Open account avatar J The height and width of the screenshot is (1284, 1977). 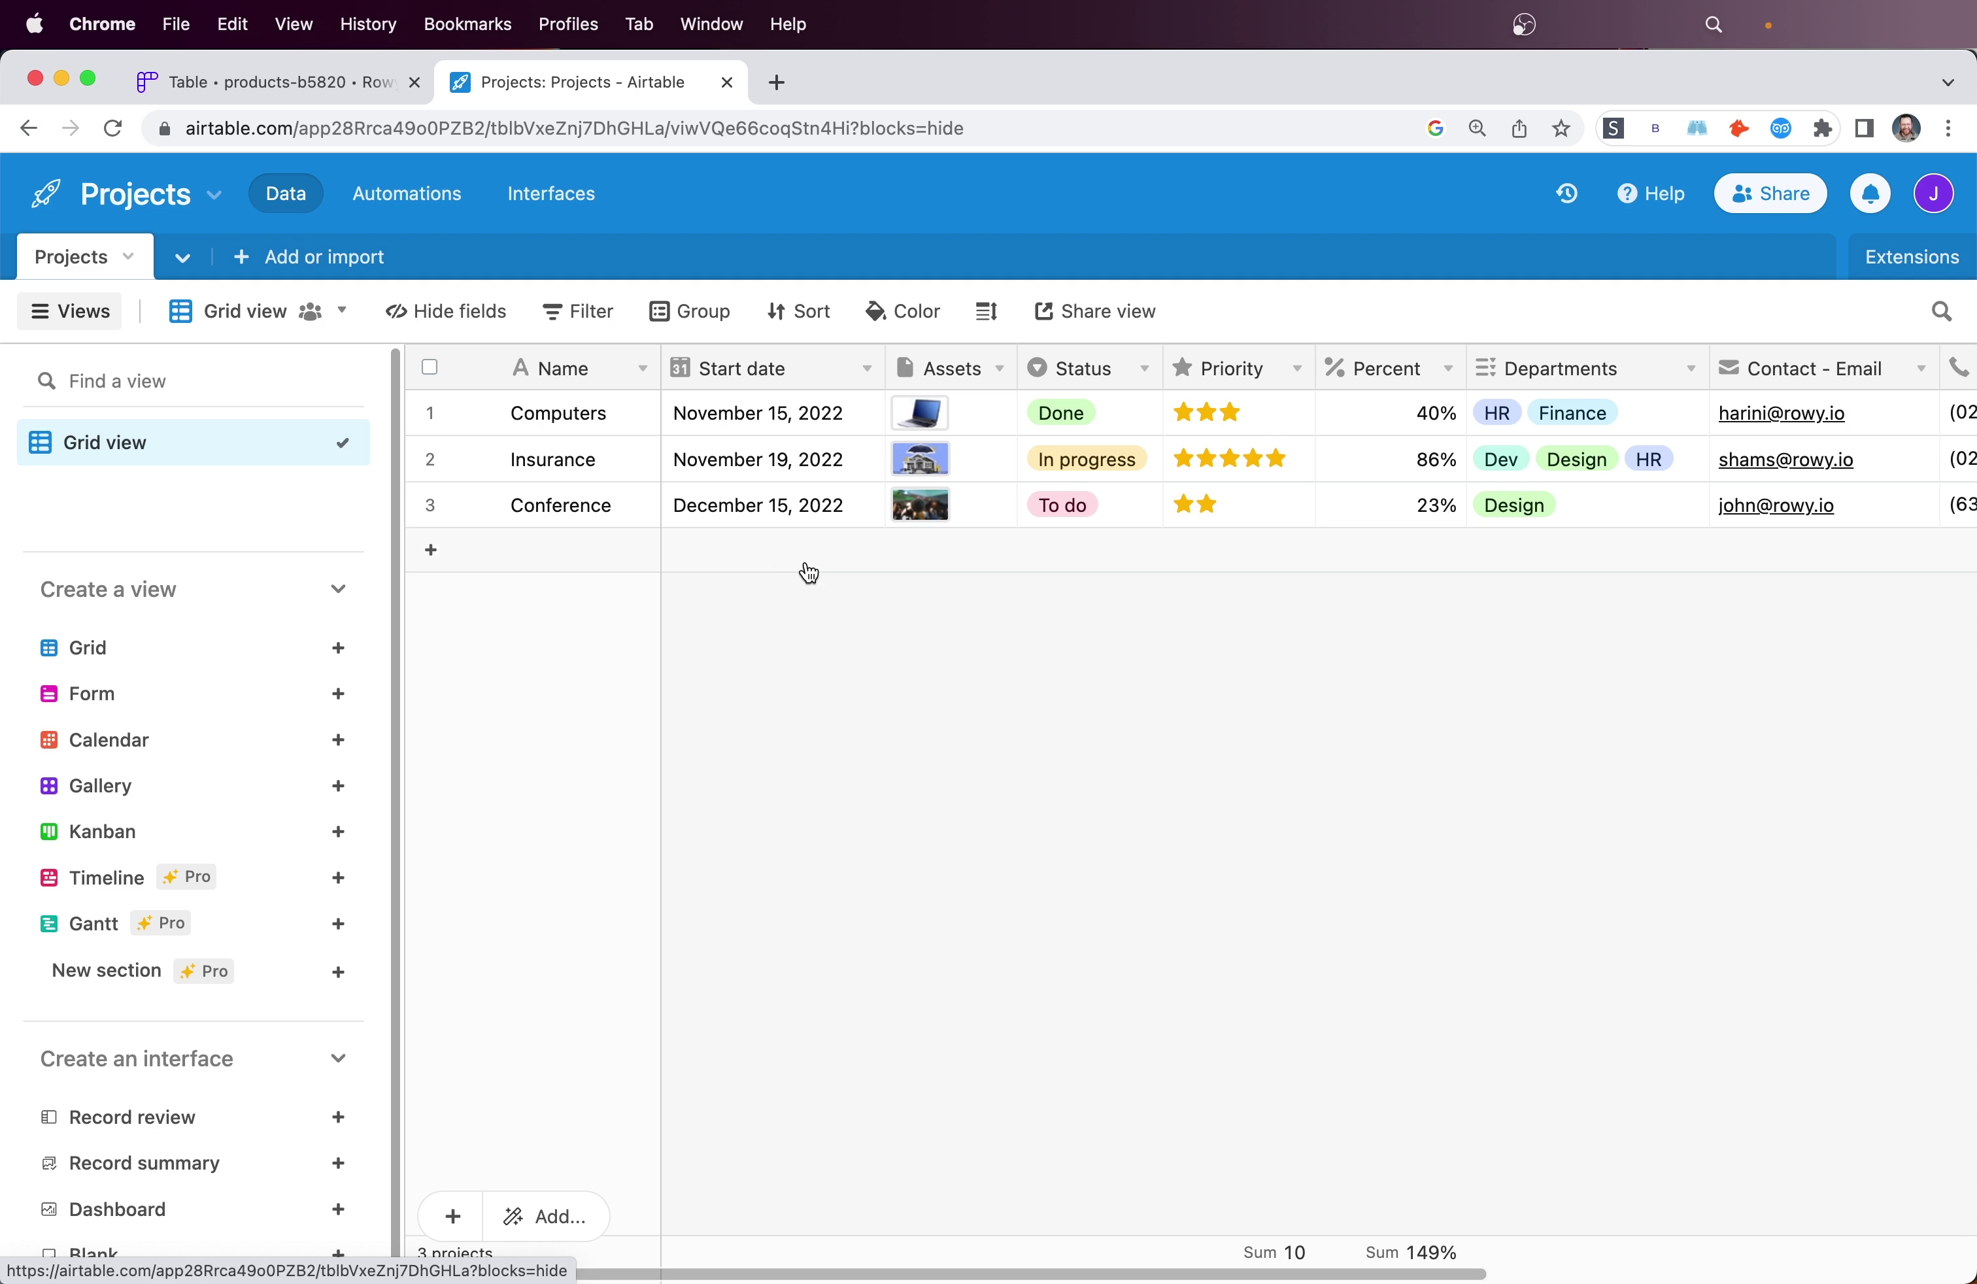1934,194
